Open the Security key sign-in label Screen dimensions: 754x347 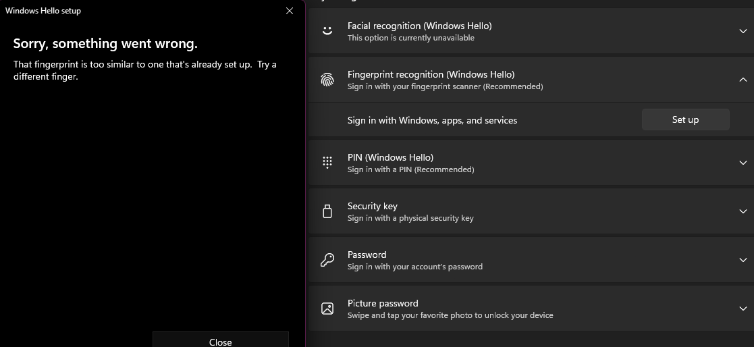pos(373,206)
